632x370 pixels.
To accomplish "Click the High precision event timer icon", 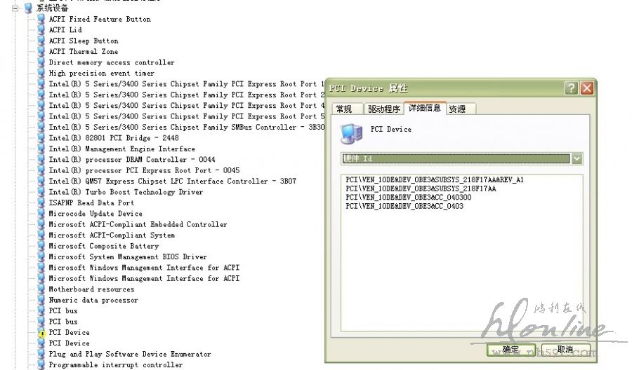I will pyautogui.click(x=41, y=74).
